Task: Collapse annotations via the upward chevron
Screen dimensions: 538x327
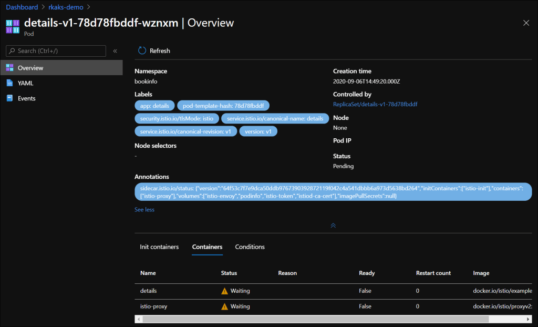Action: [x=333, y=225]
